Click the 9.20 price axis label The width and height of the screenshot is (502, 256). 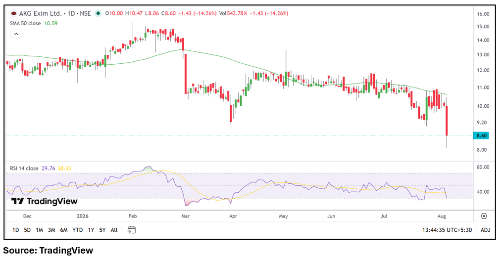[482, 123]
